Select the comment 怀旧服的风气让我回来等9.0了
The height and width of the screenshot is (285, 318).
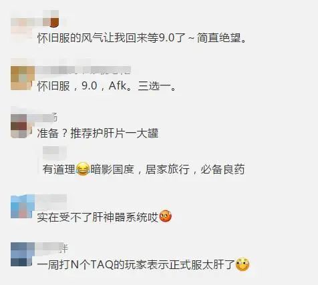coord(142,38)
